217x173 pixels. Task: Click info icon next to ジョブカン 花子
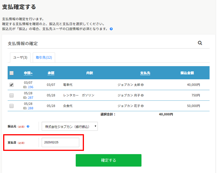point(142,106)
